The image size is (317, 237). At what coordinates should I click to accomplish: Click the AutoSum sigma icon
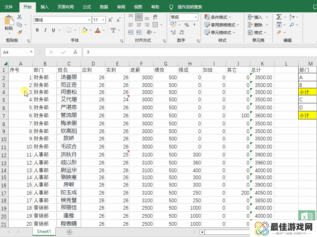tap(279, 17)
